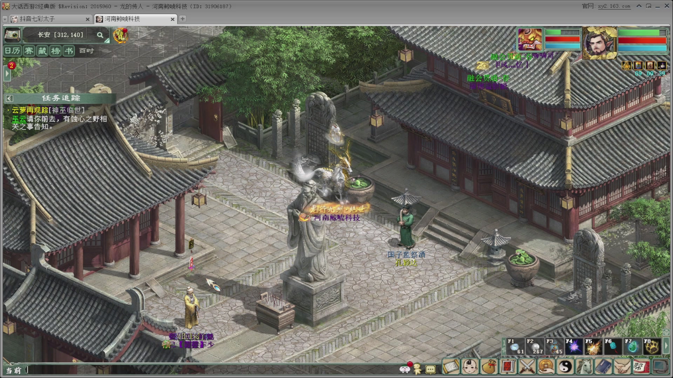Open the character face icon

point(470,367)
